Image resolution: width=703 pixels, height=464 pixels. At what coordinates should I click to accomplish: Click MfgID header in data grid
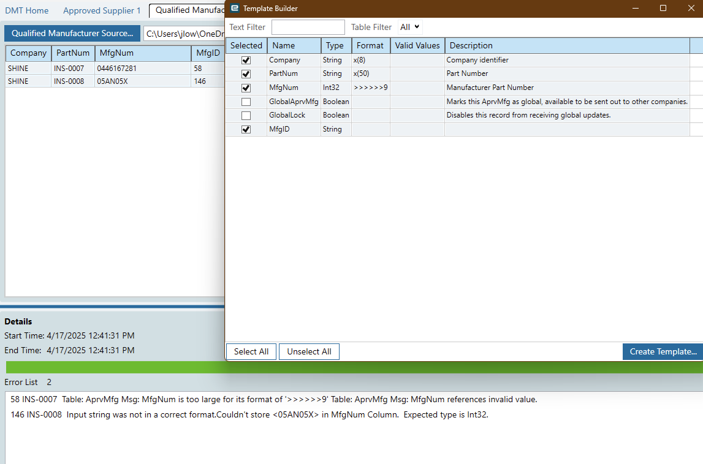208,53
